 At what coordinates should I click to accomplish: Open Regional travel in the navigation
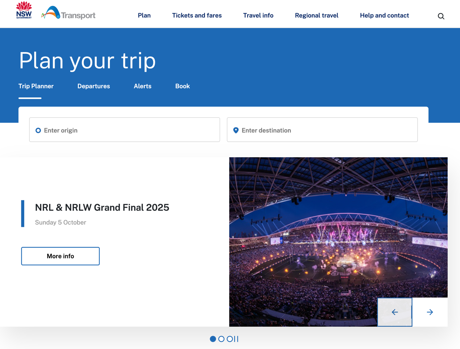[x=316, y=16]
